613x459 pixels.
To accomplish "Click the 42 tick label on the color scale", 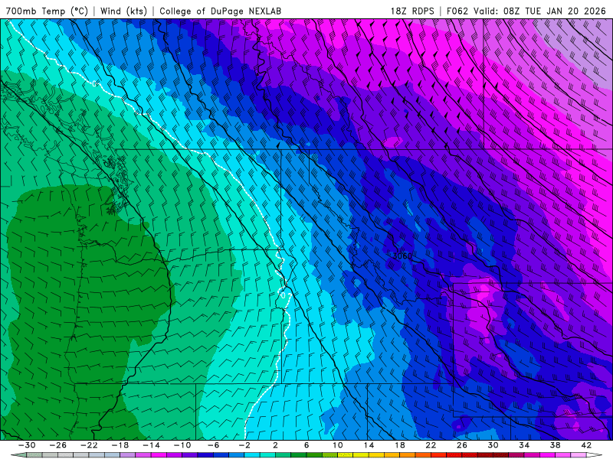I will (x=586, y=445).
